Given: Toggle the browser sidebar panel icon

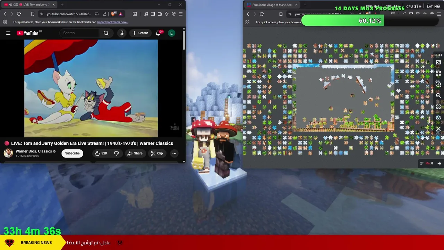Looking at the screenshot, I should point(153,14).
